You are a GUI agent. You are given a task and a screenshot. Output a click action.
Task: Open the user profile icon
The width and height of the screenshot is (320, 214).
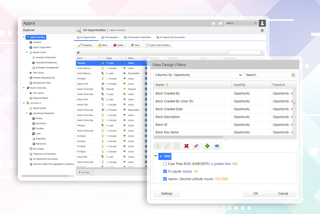[x=262, y=23]
